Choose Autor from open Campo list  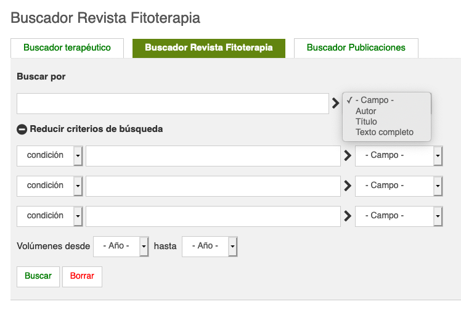click(365, 111)
